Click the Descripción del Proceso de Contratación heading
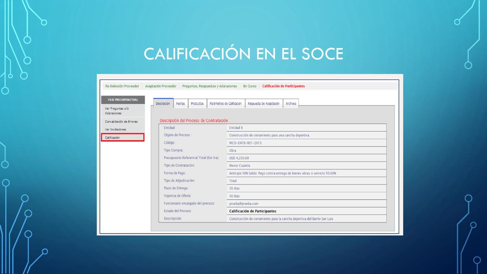This screenshot has height=274, width=487. click(x=194, y=120)
